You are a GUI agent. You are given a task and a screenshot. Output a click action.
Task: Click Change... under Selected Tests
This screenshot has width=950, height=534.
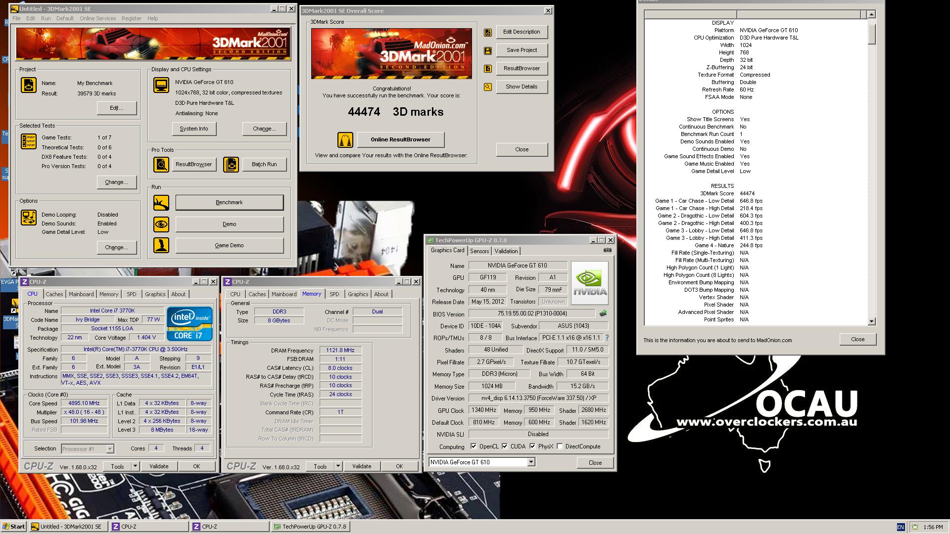(x=116, y=182)
